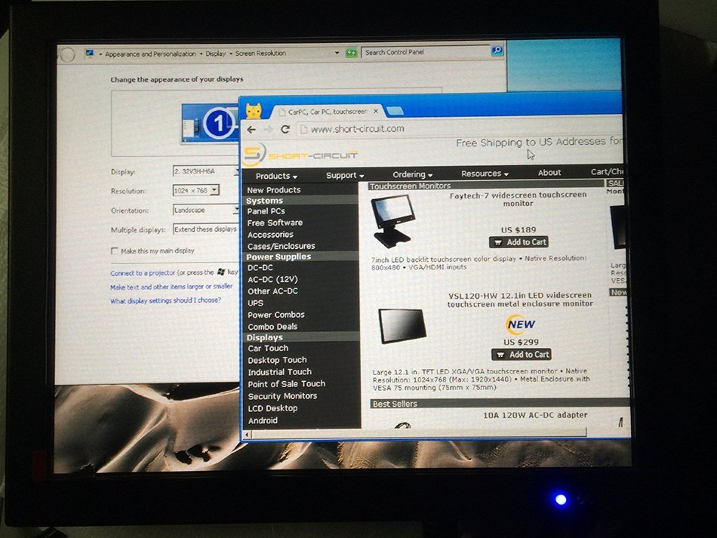
Task: Open AC-DC (12V) sidebar link
Action: 272,279
